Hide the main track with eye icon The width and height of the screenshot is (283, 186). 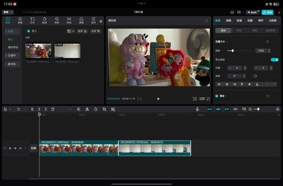(x=15, y=148)
